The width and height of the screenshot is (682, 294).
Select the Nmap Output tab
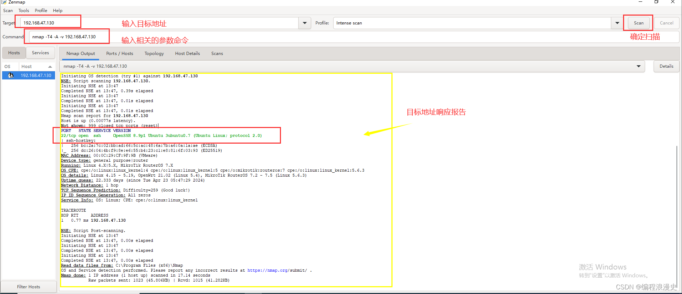[x=81, y=54]
